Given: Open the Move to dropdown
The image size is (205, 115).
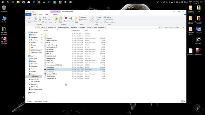Looking at the screenshot, I should (56, 20).
